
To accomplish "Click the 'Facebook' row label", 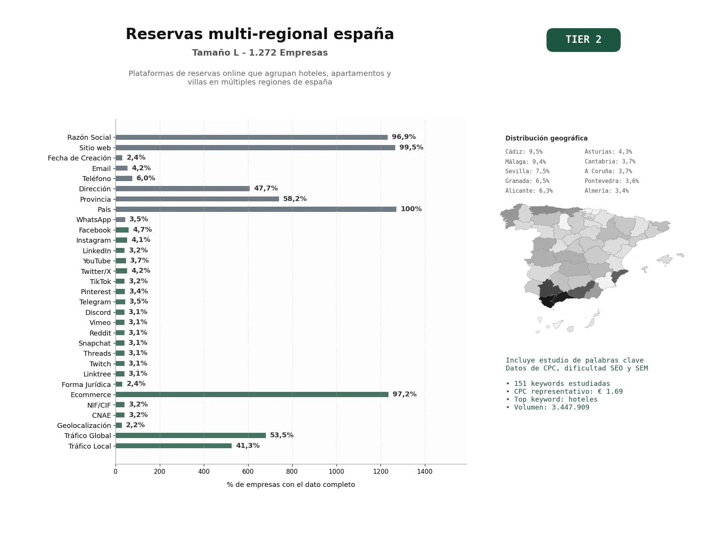I will 95,230.
